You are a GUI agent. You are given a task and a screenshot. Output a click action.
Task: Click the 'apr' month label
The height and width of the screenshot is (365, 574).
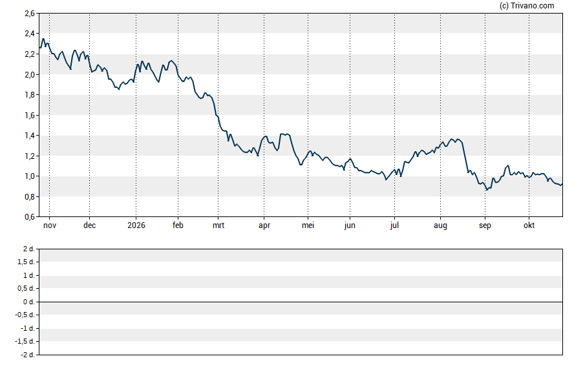pyautogui.click(x=264, y=225)
